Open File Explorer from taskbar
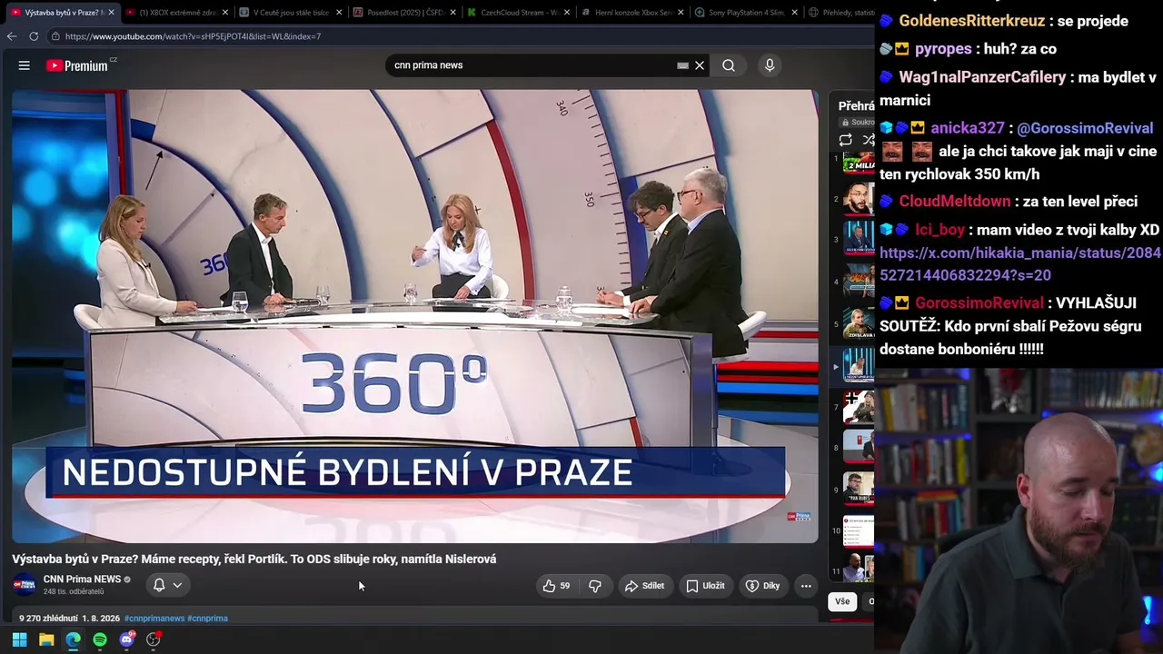The image size is (1163, 654). 46,639
